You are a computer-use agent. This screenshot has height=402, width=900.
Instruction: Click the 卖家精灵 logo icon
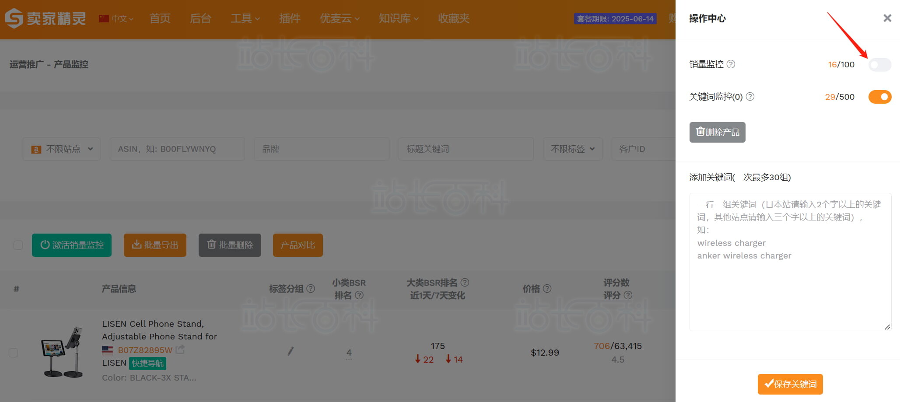(14, 18)
